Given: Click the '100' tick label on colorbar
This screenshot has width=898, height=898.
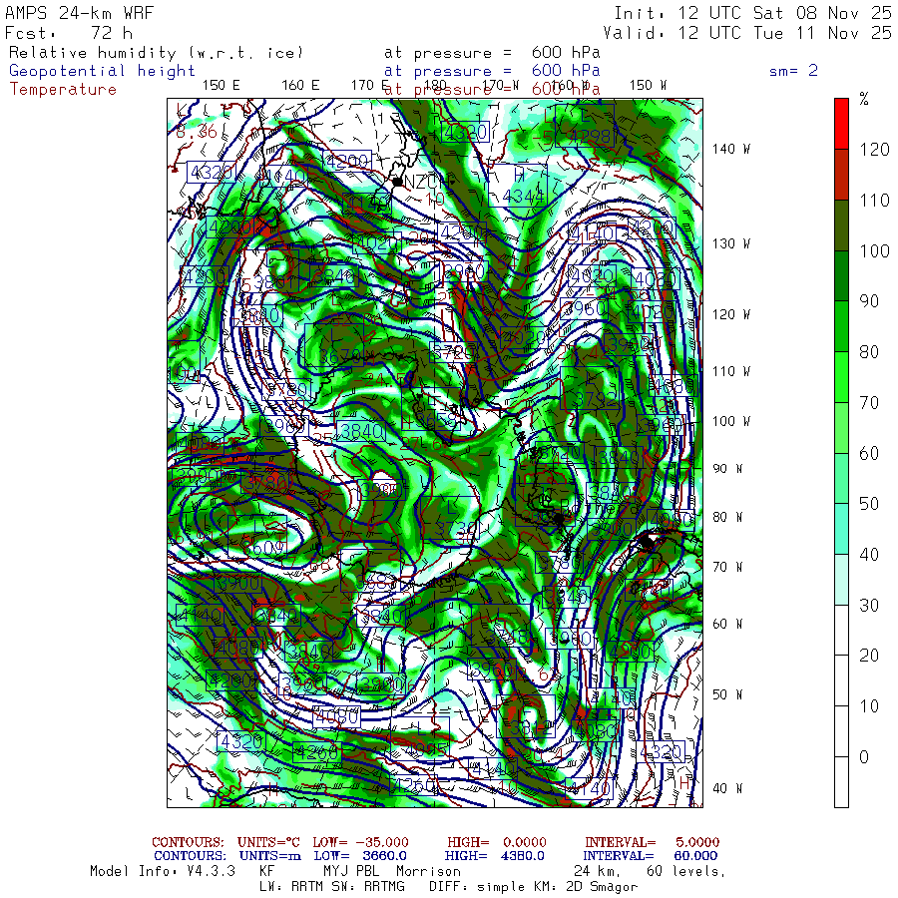Looking at the screenshot, I should (874, 250).
